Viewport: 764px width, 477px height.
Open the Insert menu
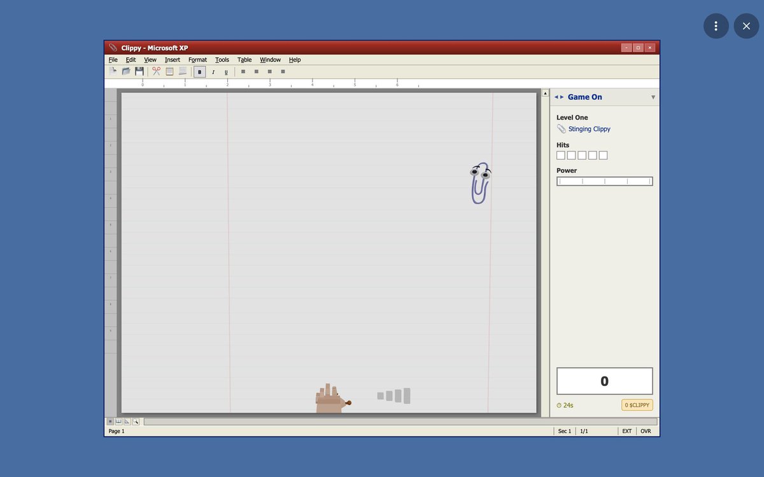[x=173, y=60]
